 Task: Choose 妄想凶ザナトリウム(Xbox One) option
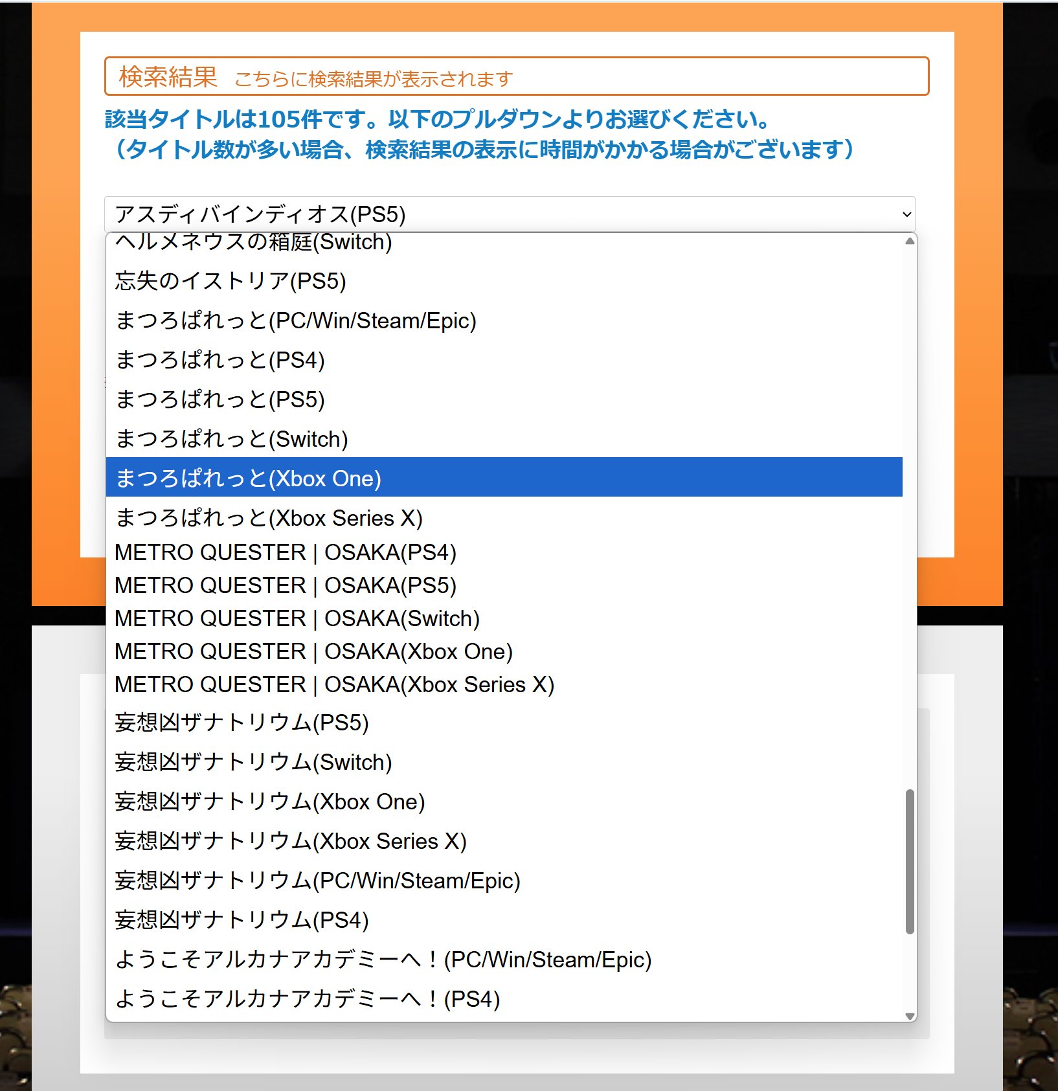(504, 801)
